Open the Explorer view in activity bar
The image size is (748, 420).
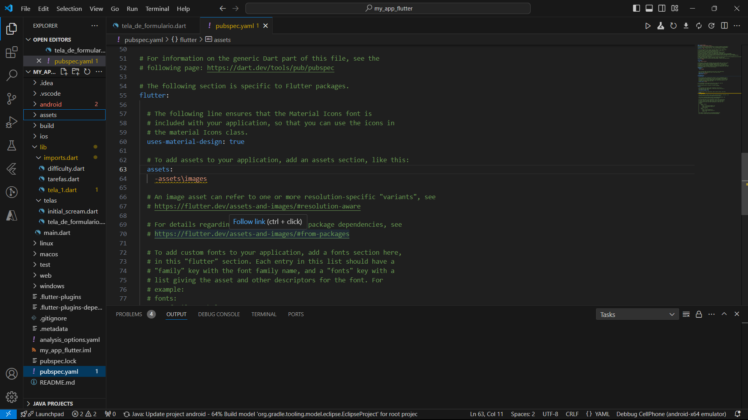12,29
